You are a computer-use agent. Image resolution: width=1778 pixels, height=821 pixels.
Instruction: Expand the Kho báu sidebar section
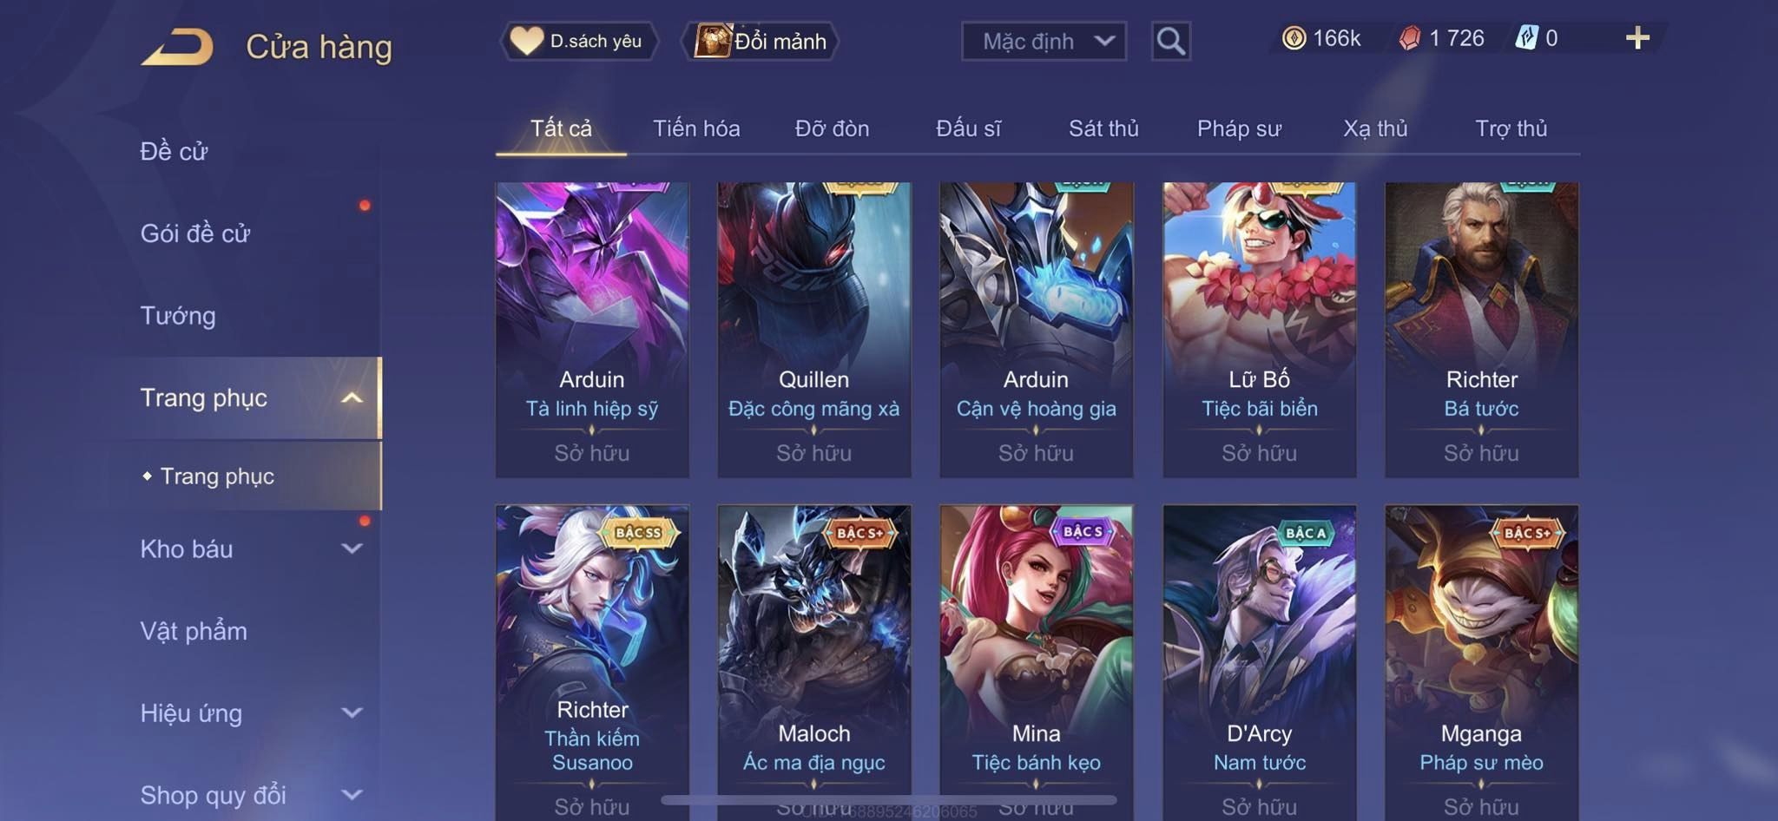(x=352, y=548)
